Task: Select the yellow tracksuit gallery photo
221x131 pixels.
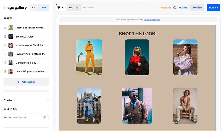Action: click(x=89, y=57)
